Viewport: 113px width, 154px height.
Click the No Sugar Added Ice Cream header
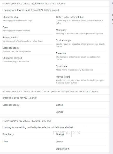tap(50, 92)
